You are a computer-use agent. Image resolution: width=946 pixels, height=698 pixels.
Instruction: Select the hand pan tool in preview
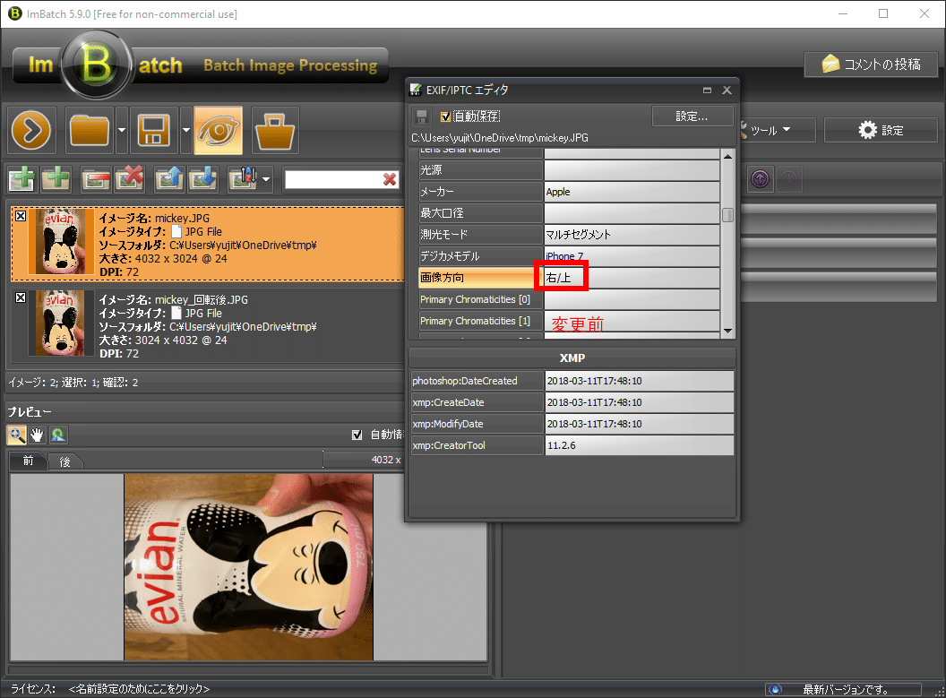(x=38, y=435)
